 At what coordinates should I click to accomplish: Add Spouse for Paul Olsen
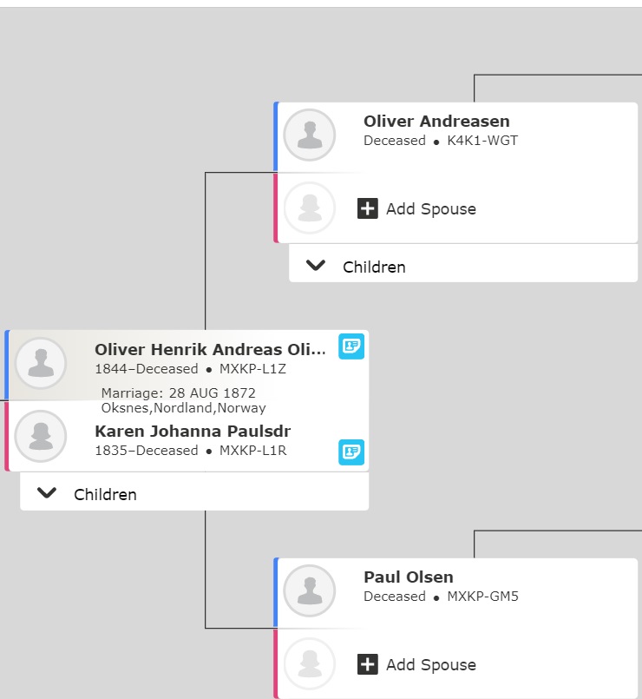[416, 664]
